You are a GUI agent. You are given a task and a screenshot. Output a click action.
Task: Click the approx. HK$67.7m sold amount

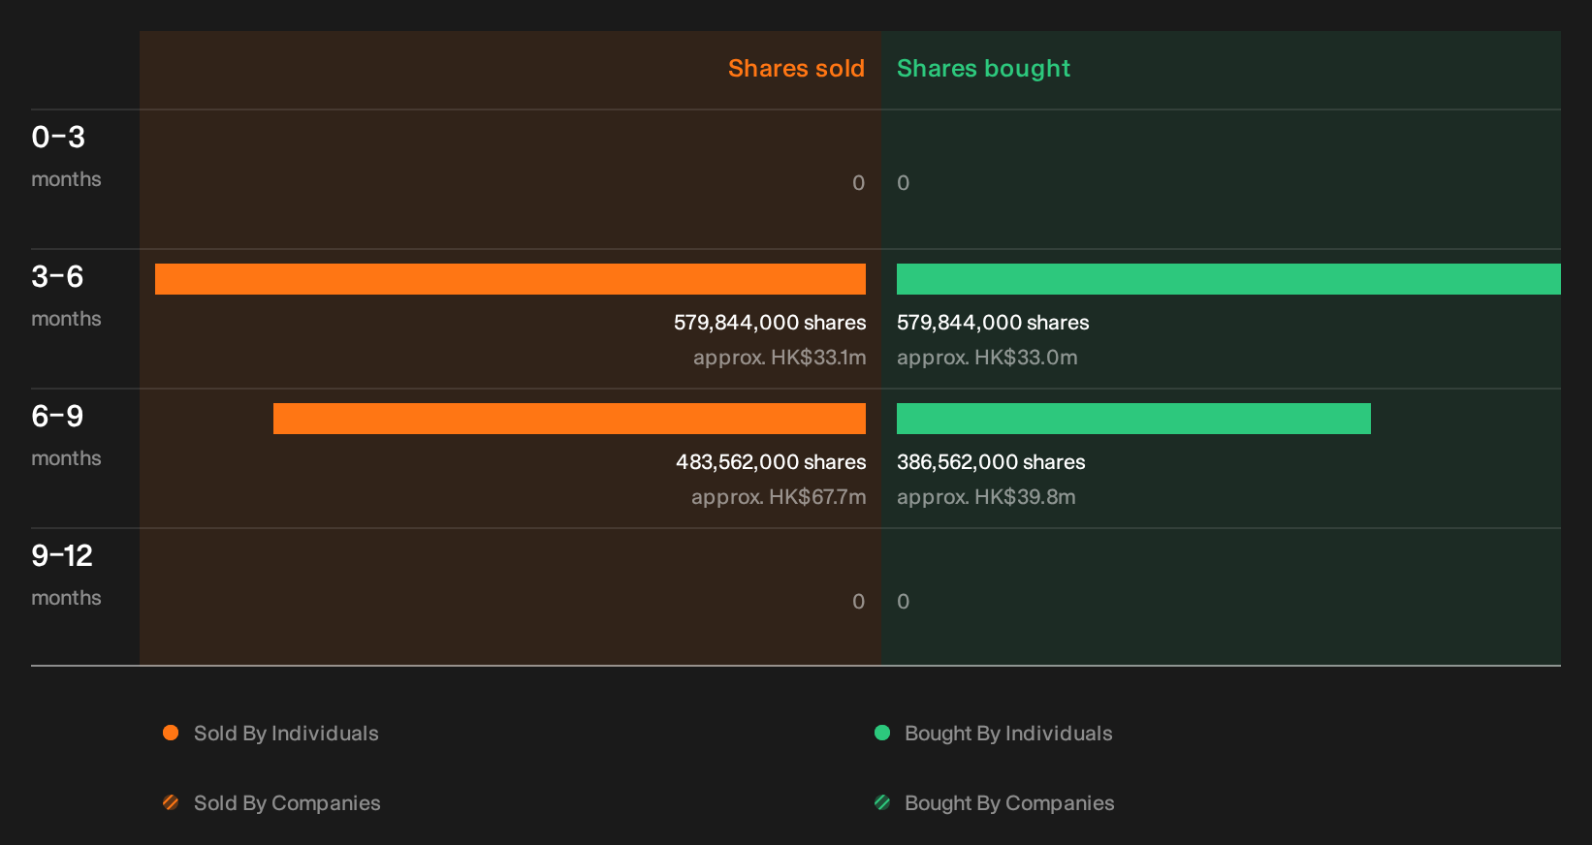click(779, 497)
